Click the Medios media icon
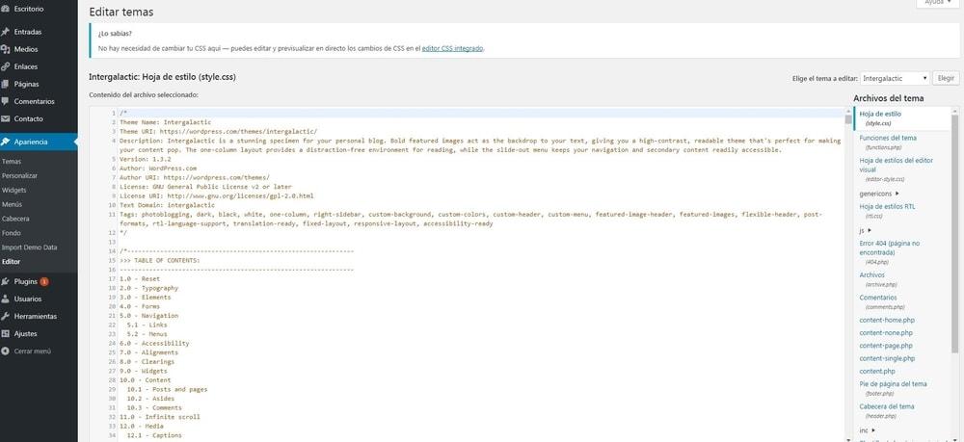 (6, 49)
